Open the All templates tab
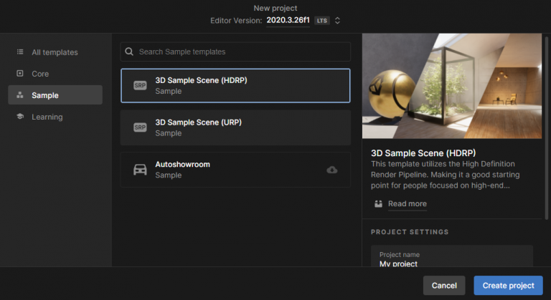551x300 pixels. coord(55,52)
